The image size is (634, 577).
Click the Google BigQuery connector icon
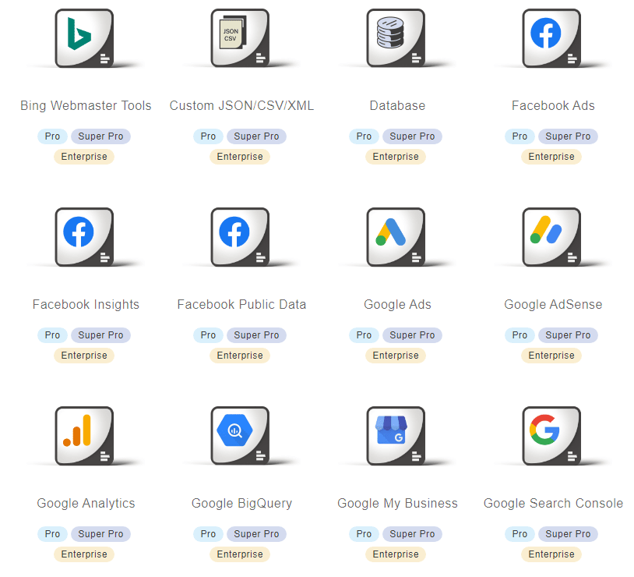(240, 436)
